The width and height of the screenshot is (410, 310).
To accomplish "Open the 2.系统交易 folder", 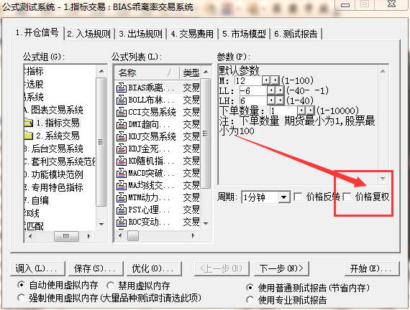I will pos(28,136).
